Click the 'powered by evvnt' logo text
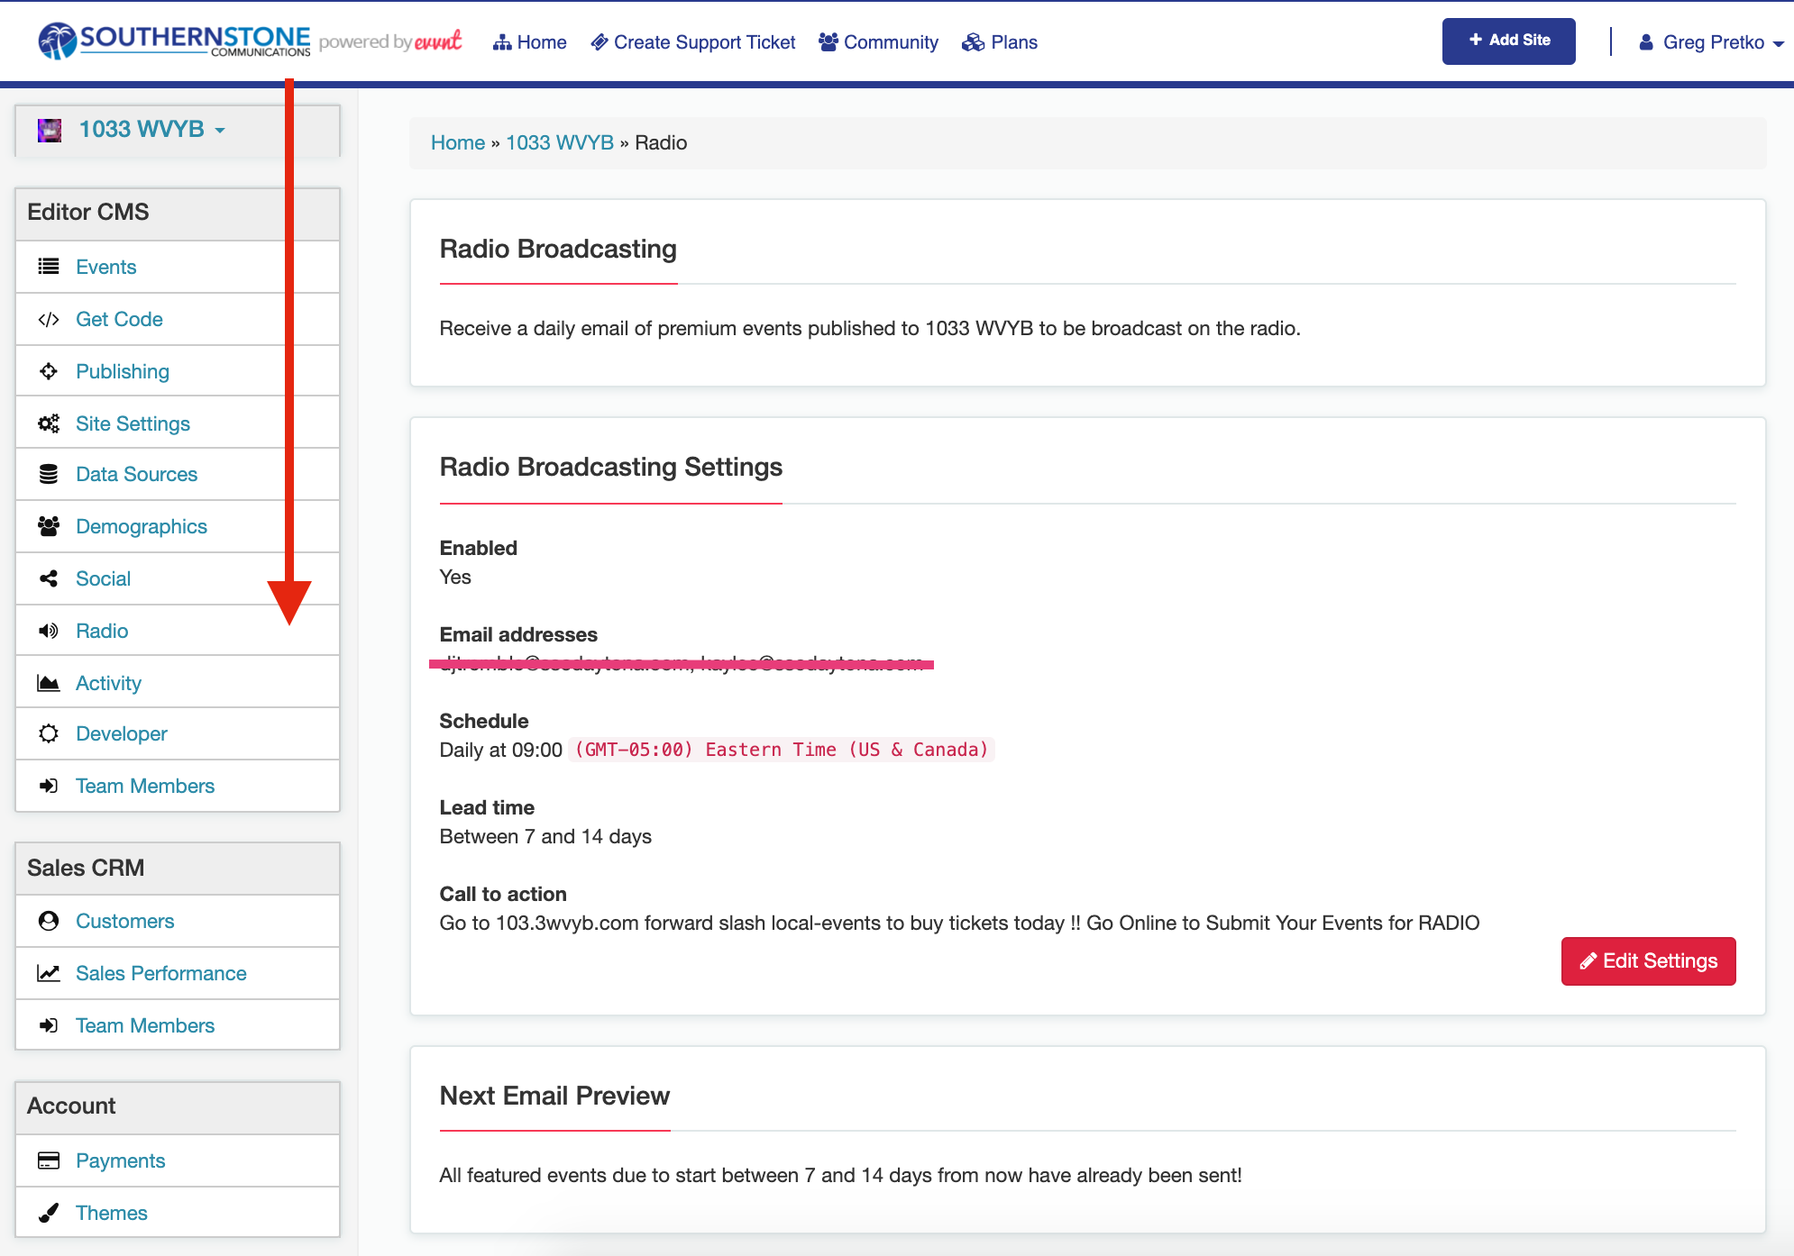 click(x=390, y=41)
